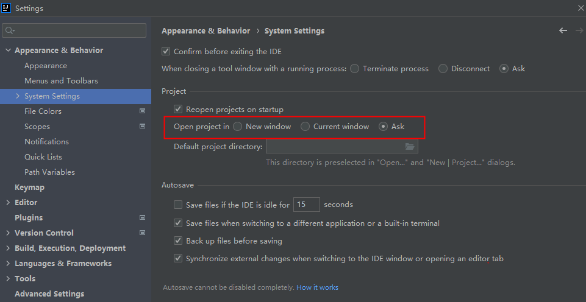Click the IntelliJ logo in title bar
This screenshot has width=586, height=302.
click(x=7, y=8)
